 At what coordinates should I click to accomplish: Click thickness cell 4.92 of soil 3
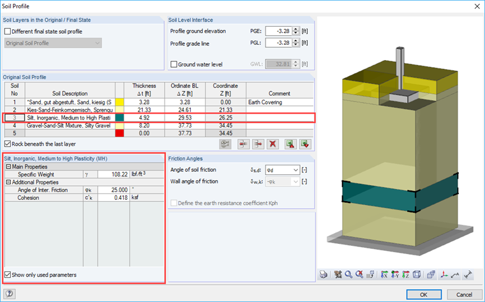144,117
